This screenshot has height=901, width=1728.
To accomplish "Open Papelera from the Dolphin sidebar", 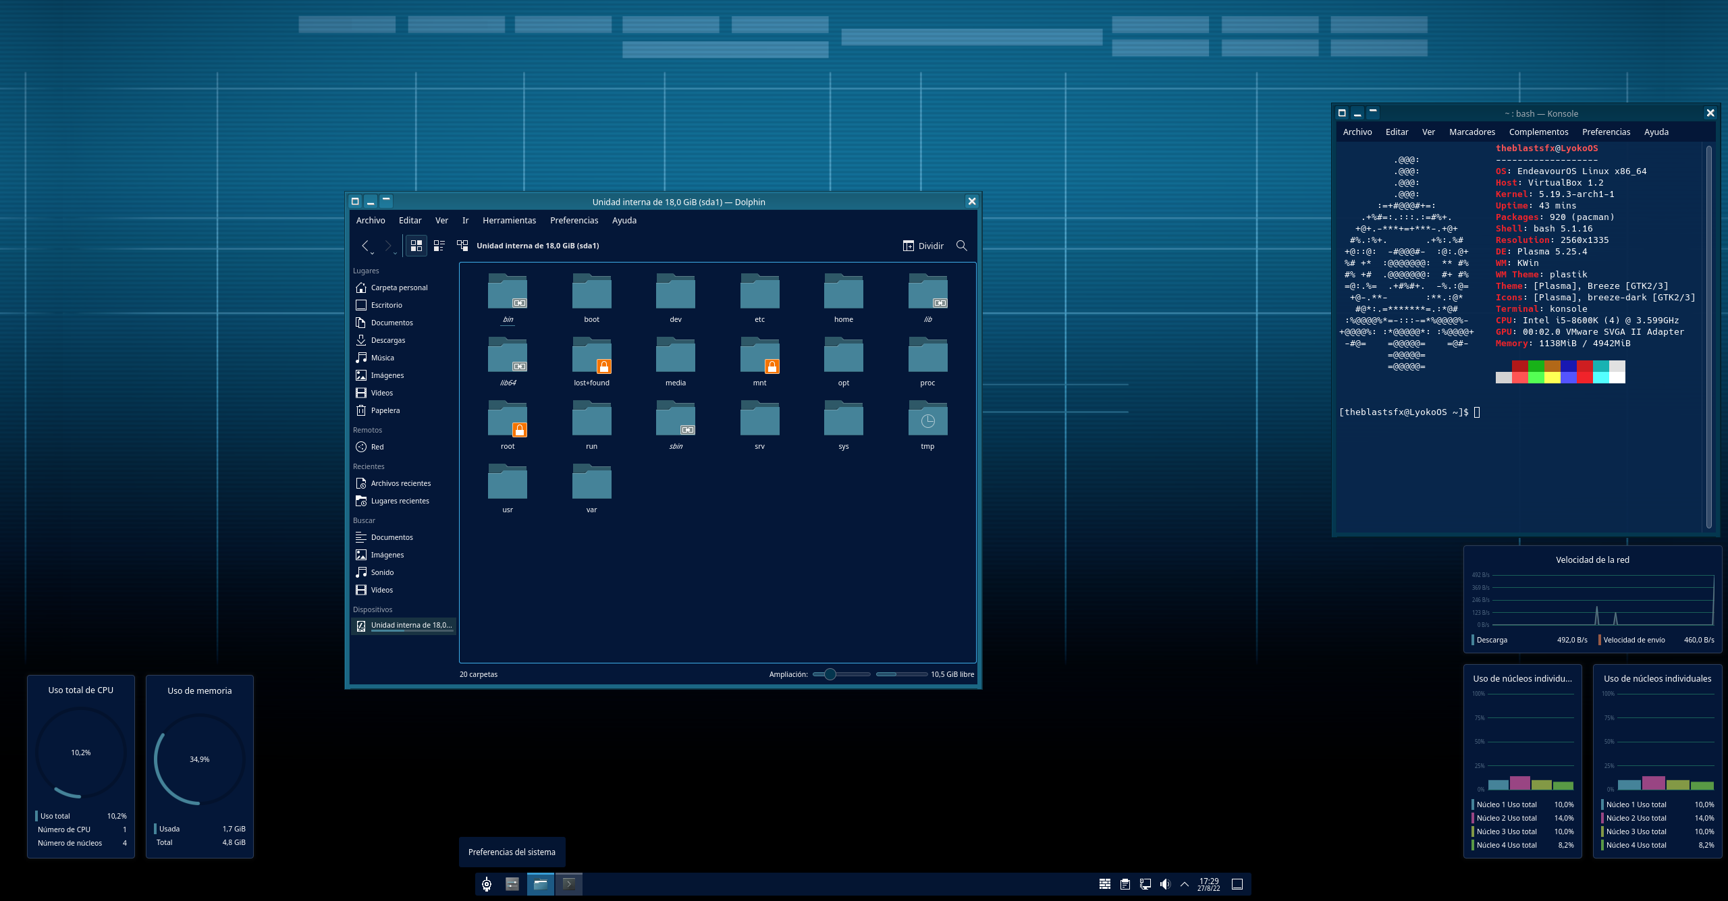I will tap(386, 410).
